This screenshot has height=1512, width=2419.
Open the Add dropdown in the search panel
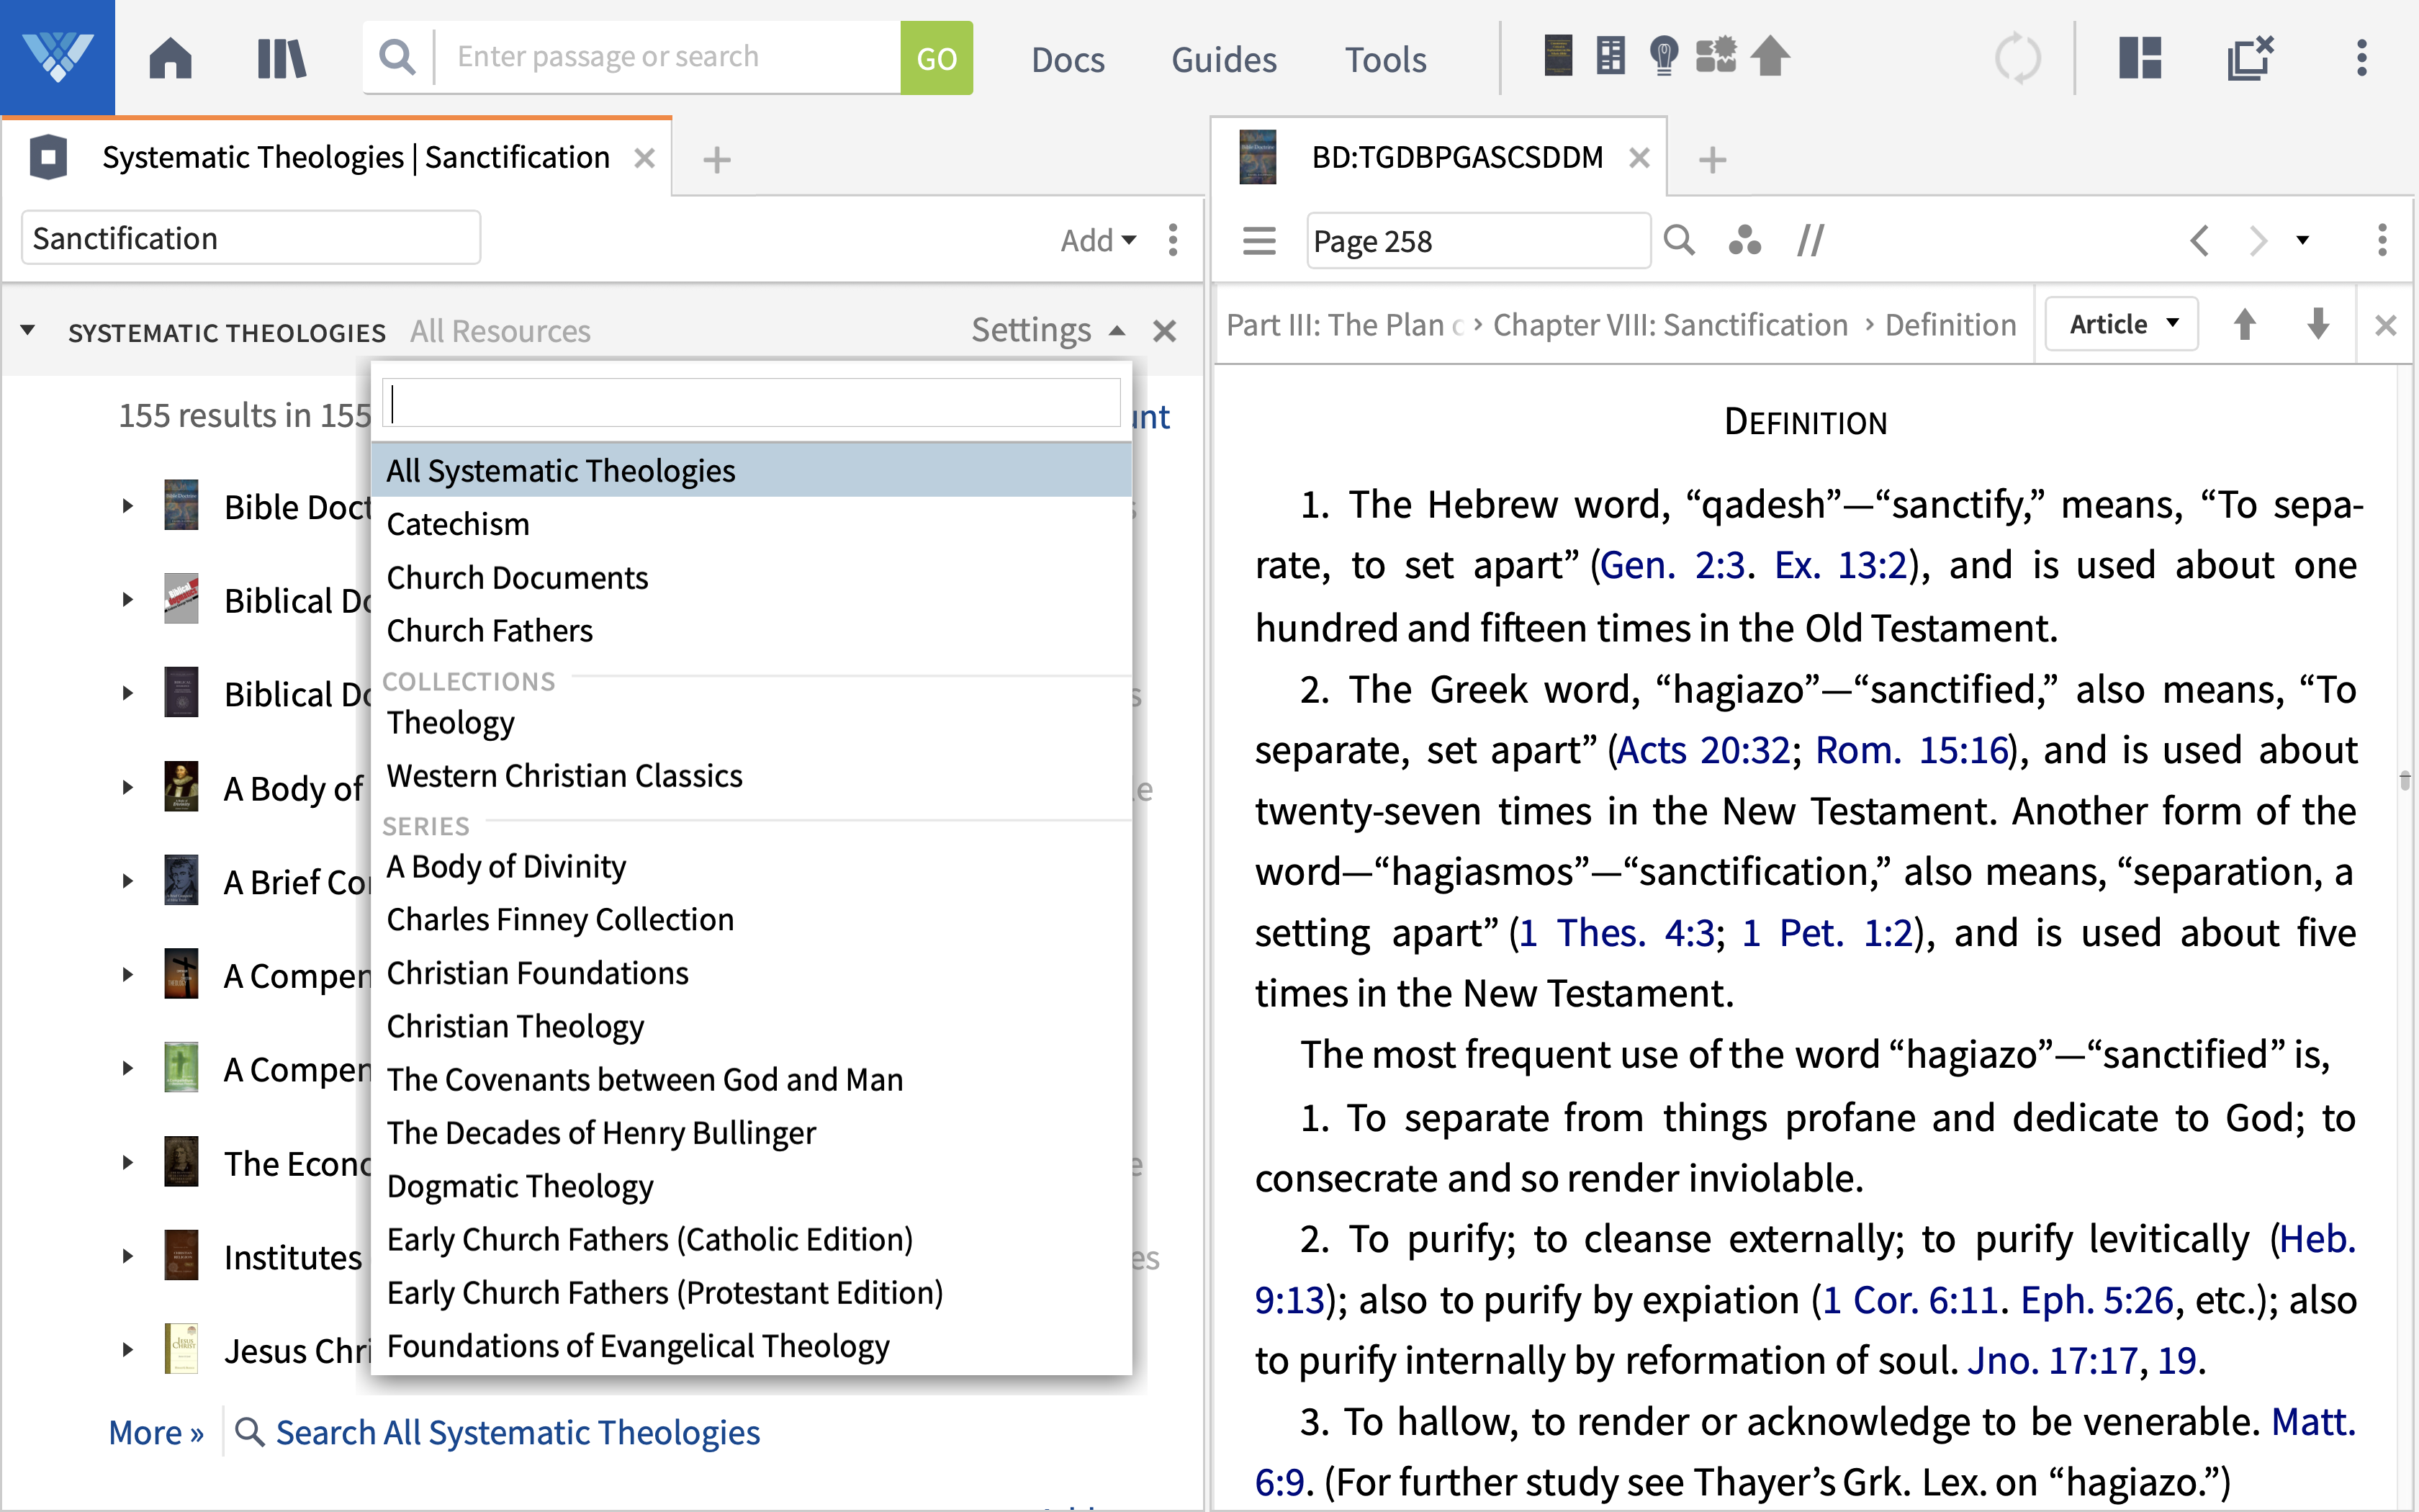(1096, 240)
